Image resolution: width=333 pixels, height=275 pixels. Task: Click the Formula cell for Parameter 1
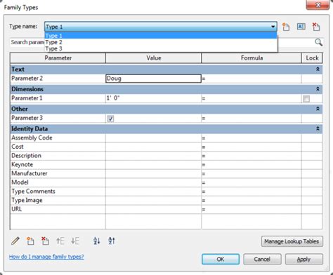point(252,98)
